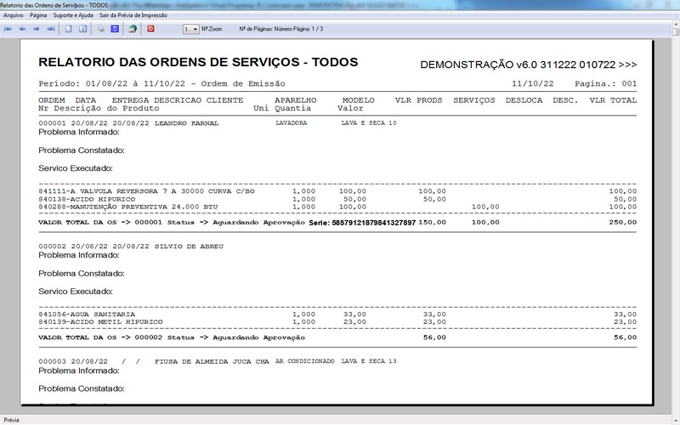Click the APARELHO column header
680x425 pixels.
295,100
